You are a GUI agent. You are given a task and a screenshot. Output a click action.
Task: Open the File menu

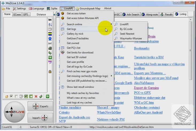pyautogui.click(x=6, y=9)
